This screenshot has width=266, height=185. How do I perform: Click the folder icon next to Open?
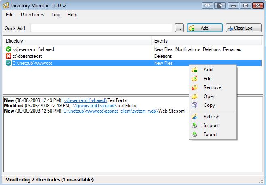point(194,96)
